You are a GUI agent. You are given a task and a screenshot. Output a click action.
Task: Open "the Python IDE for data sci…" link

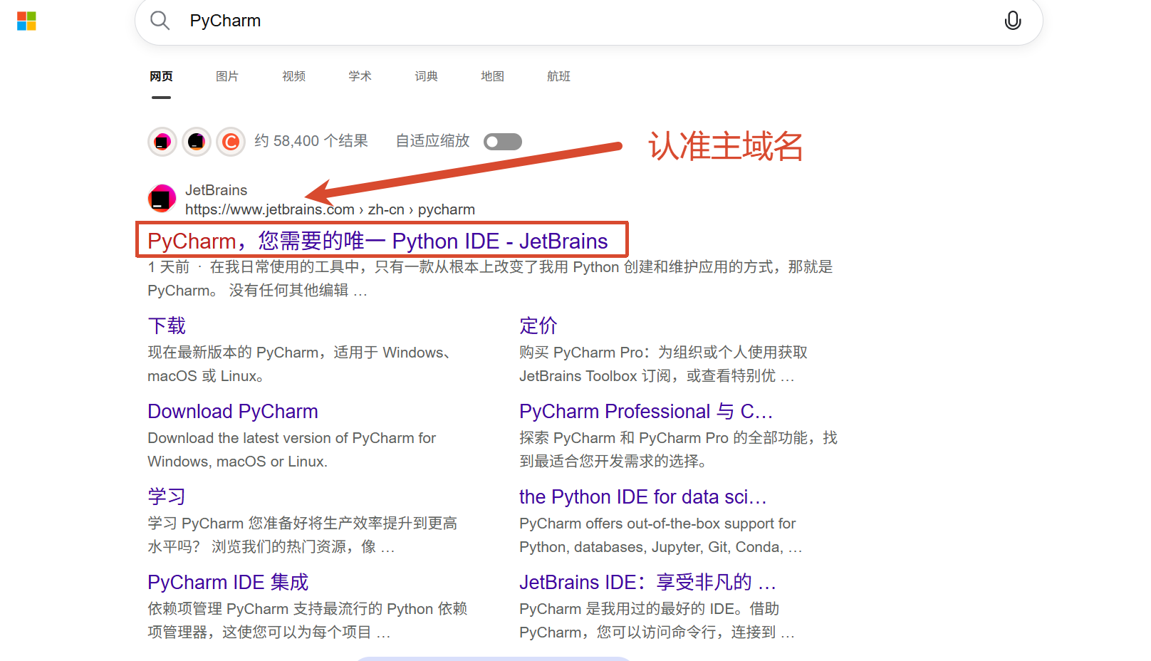(643, 496)
